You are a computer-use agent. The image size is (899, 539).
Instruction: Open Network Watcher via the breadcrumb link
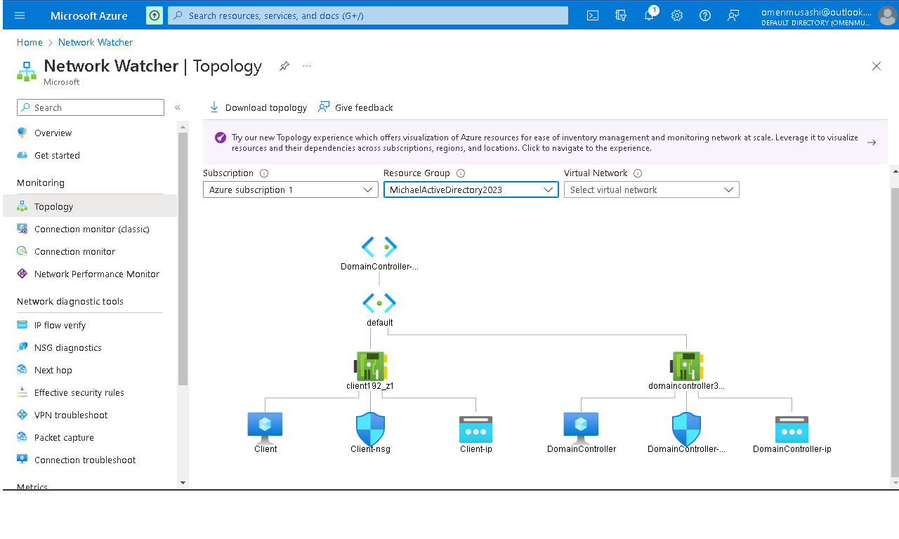pos(95,42)
